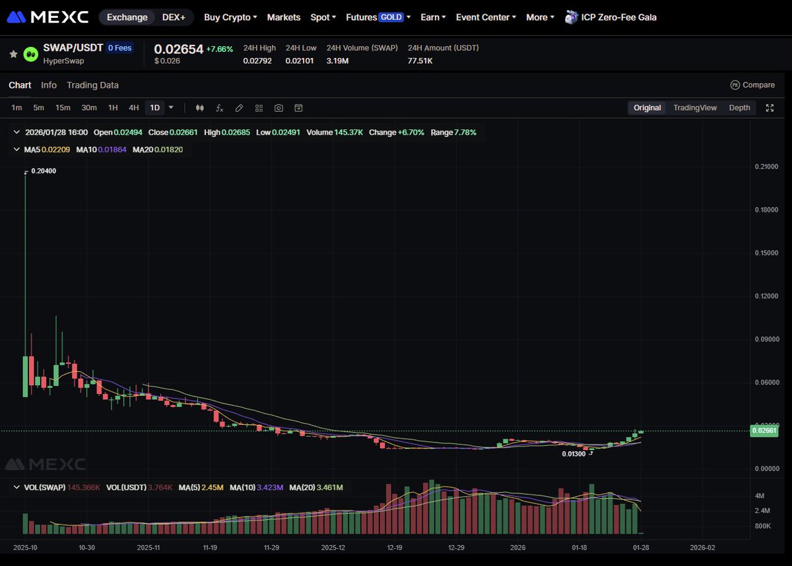Click the 2025-12 date axis label

[x=333, y=548]
